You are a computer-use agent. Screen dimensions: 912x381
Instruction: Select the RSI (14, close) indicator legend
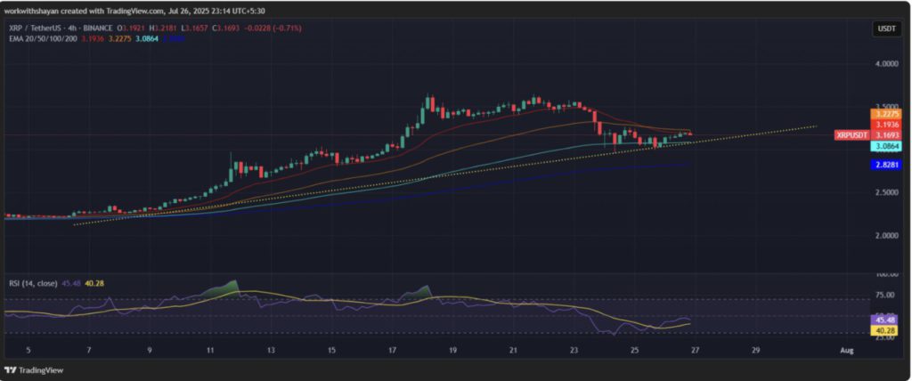(33, 283)
